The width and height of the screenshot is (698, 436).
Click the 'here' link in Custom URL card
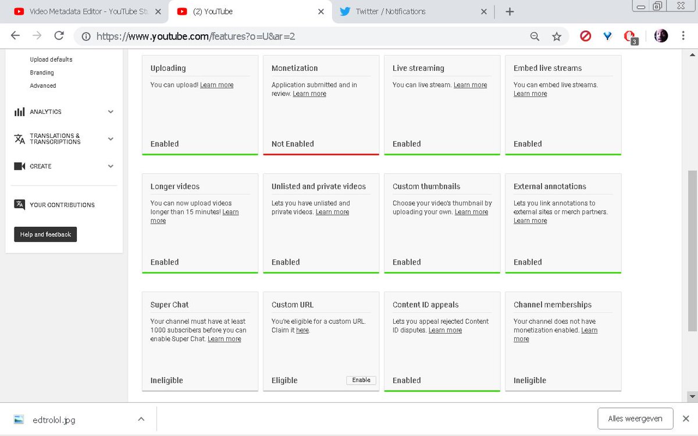coord(302,330)
